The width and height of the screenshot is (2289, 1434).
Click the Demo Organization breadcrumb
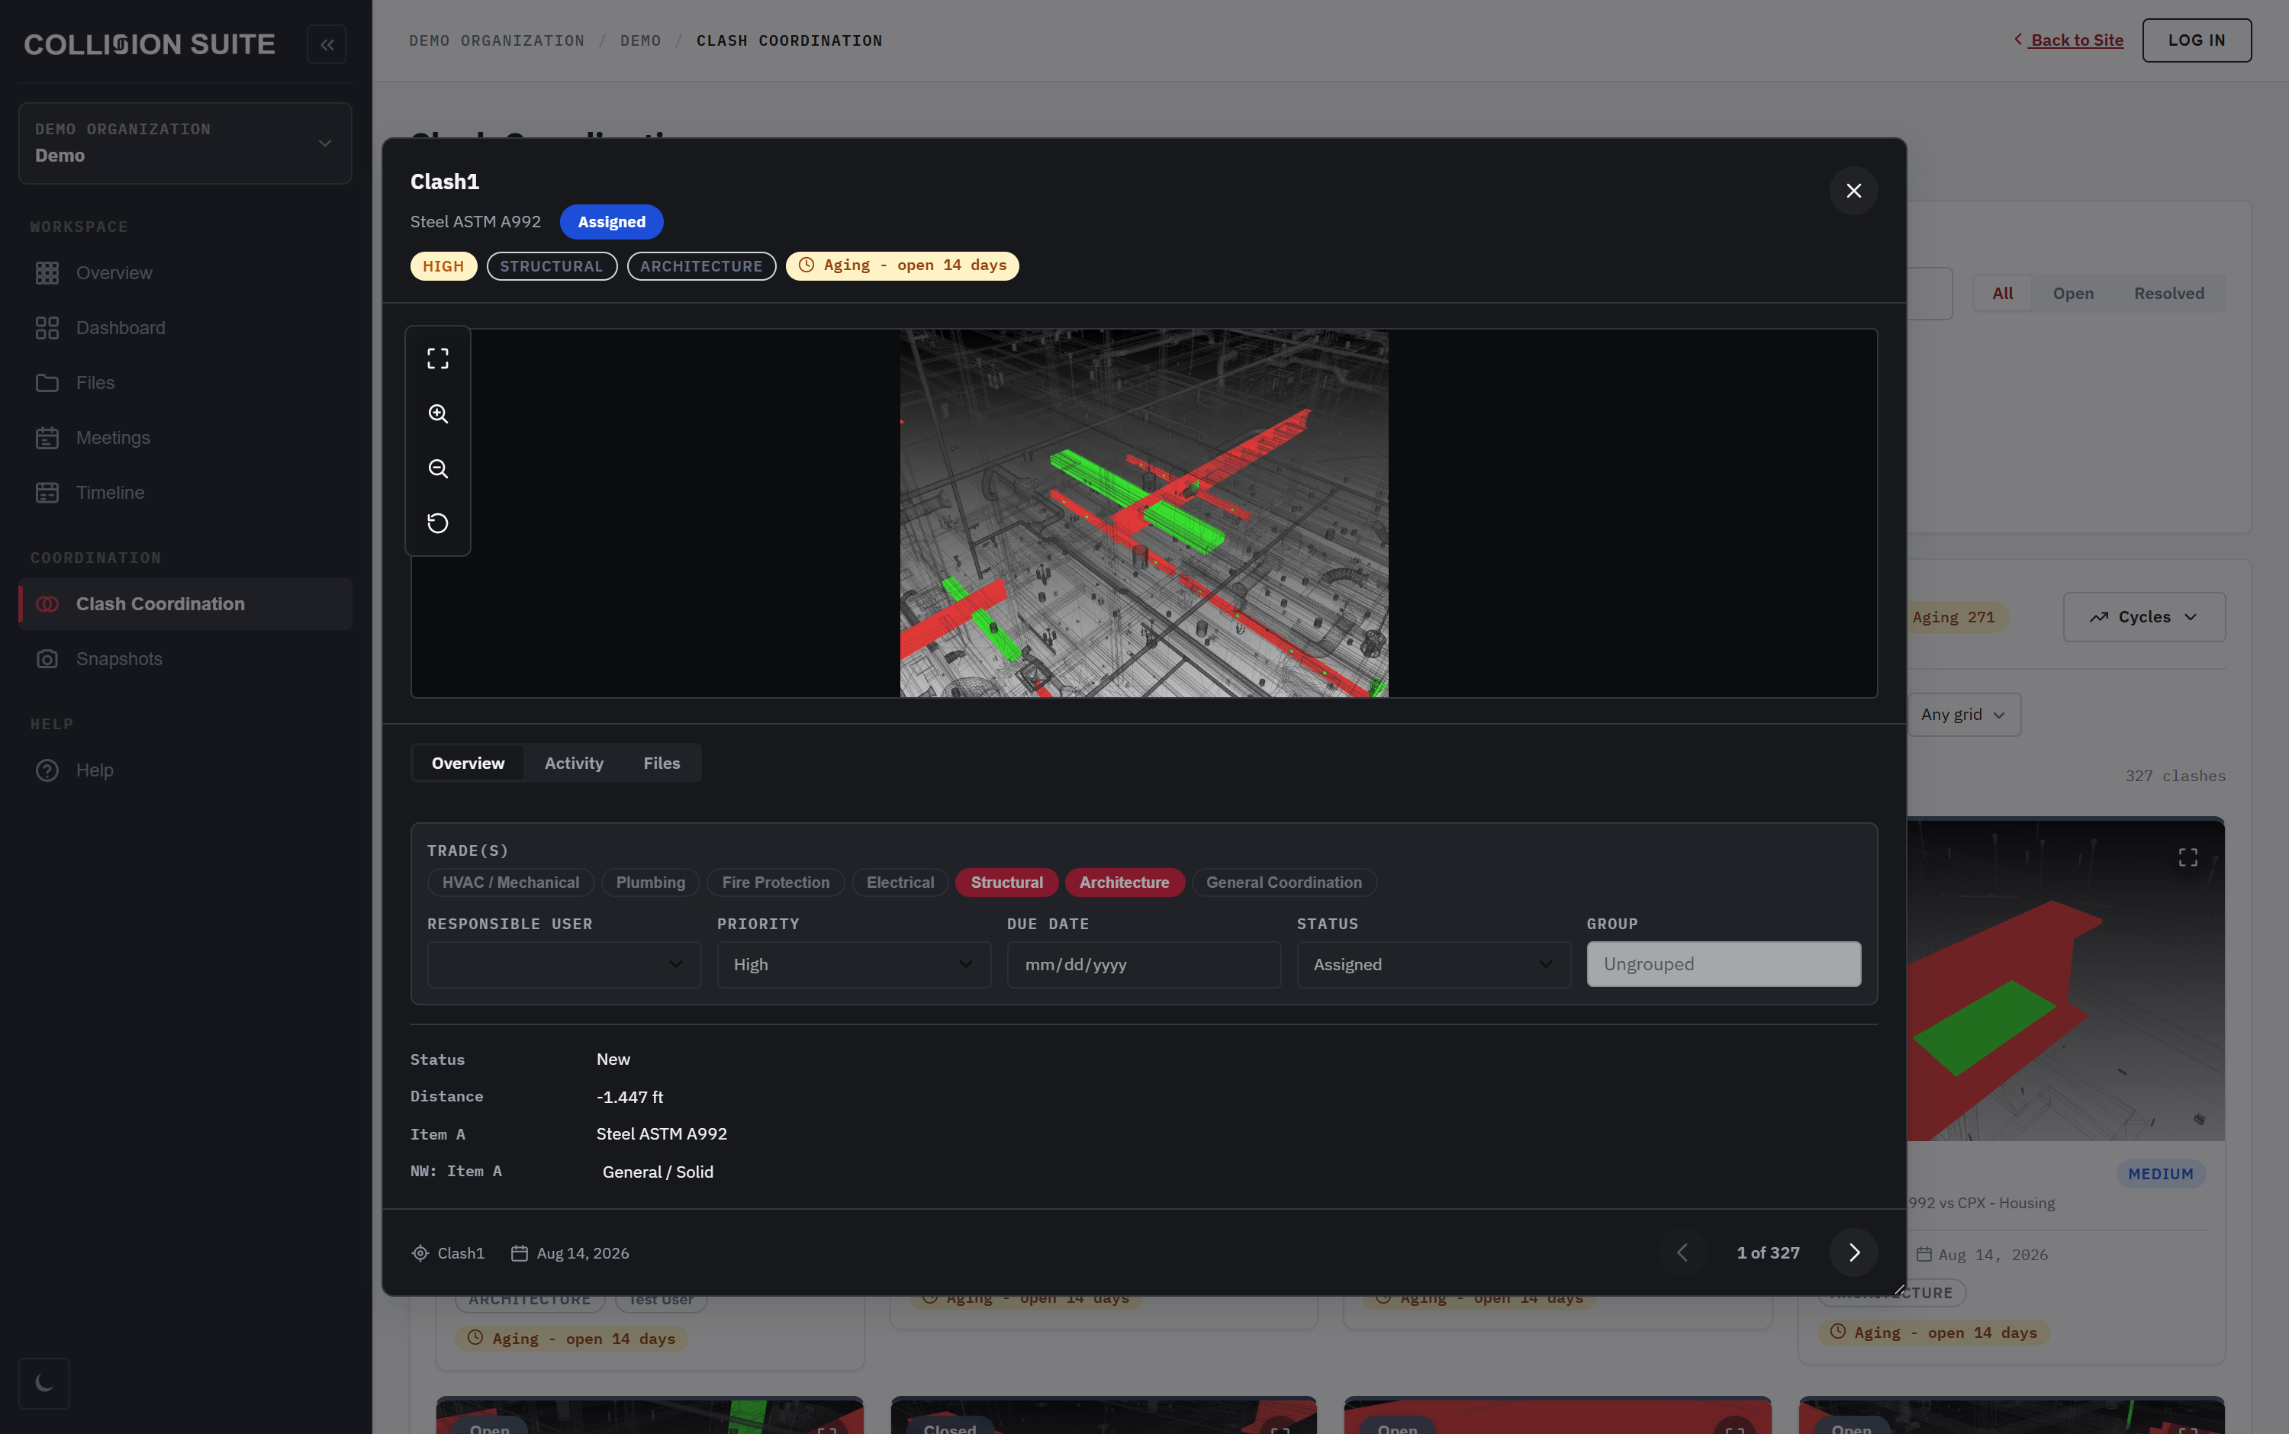pos(497,40)
